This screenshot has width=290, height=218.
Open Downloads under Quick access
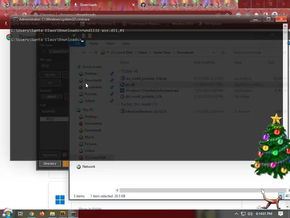click(93, 80)
